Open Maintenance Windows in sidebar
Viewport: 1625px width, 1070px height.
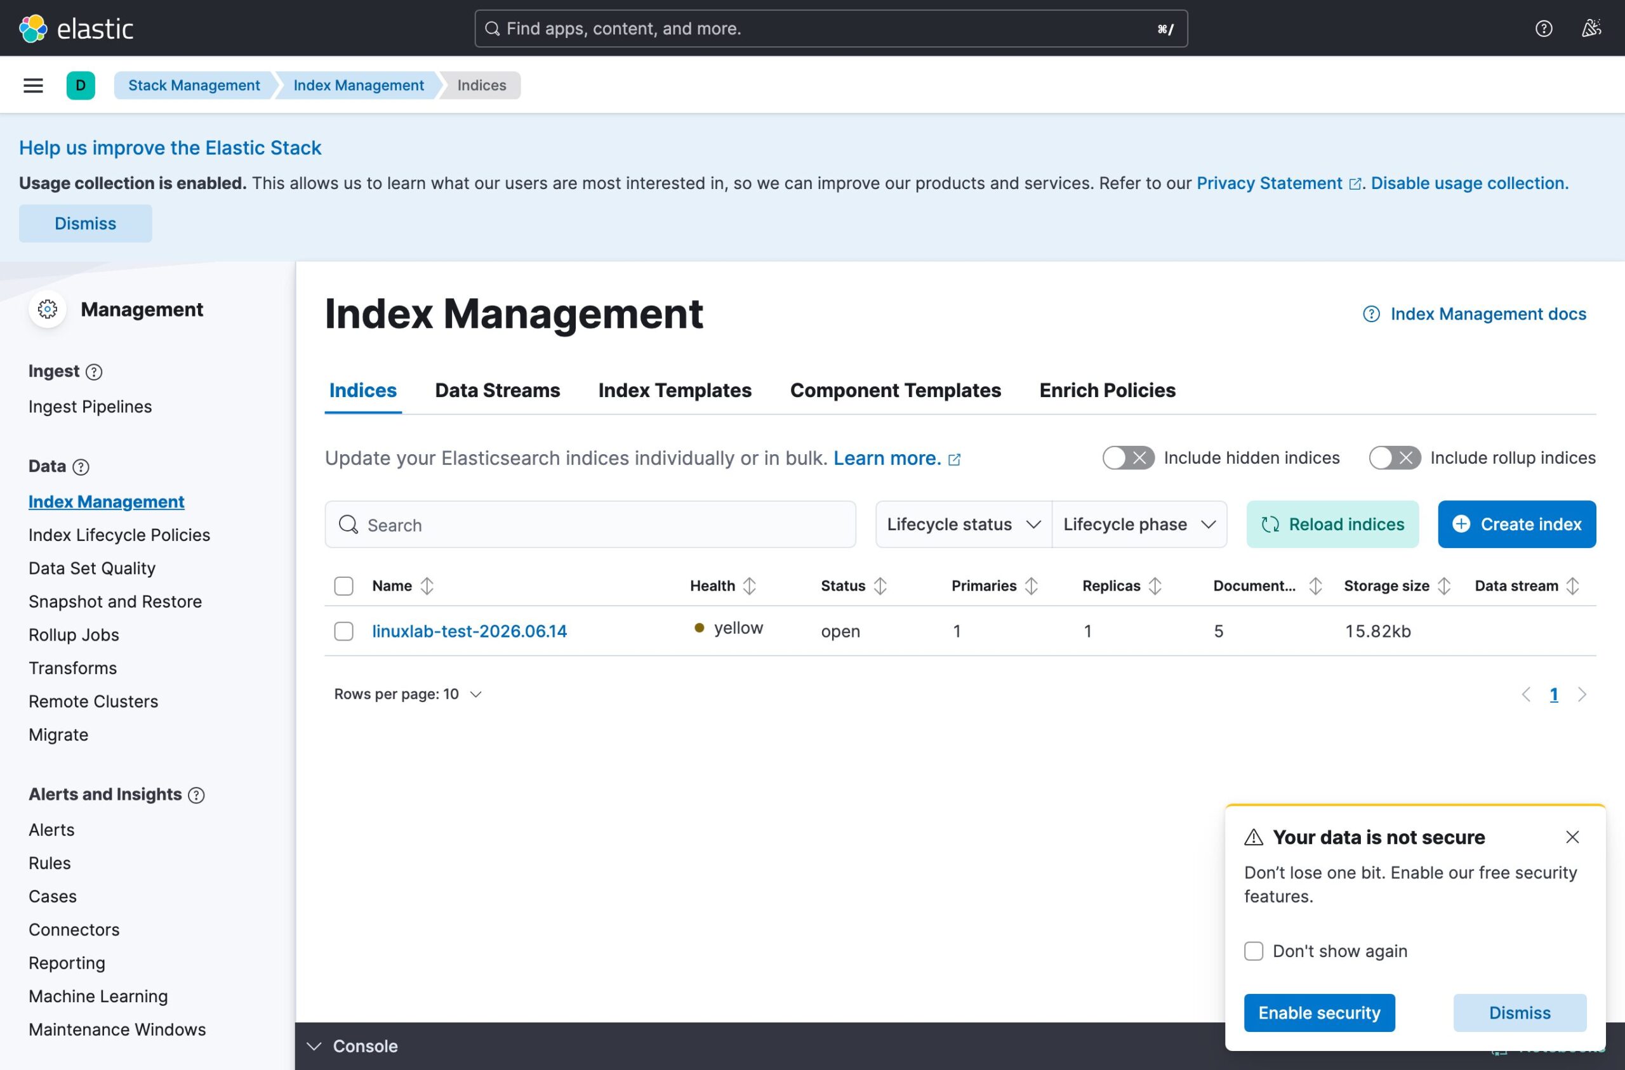pyautogui.click(x=117, y=1030)
